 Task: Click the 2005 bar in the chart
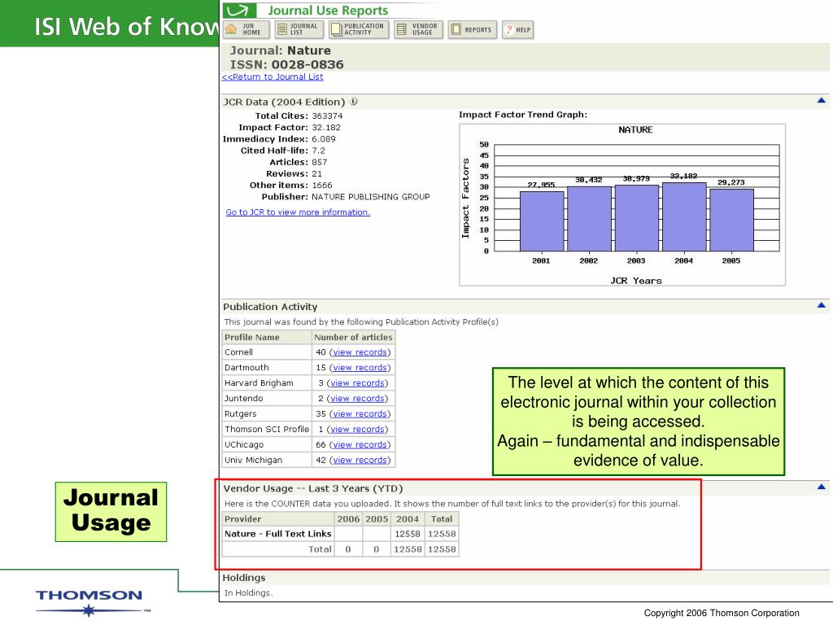point(731,220)
